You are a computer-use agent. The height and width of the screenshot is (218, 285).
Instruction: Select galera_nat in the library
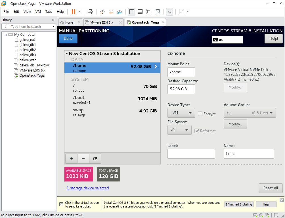click(27, 40)
